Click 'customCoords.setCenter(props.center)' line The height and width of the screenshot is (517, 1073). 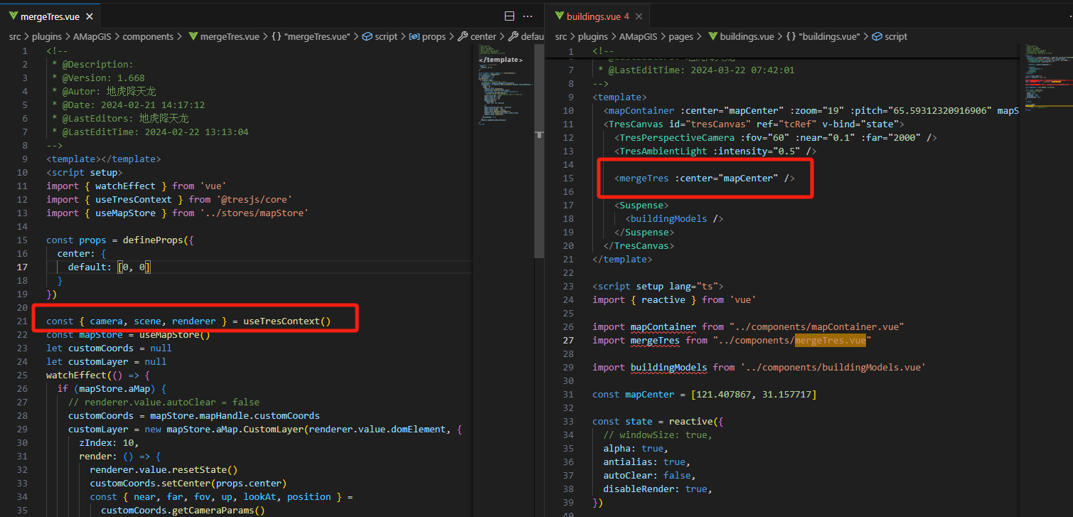point(188,483)
